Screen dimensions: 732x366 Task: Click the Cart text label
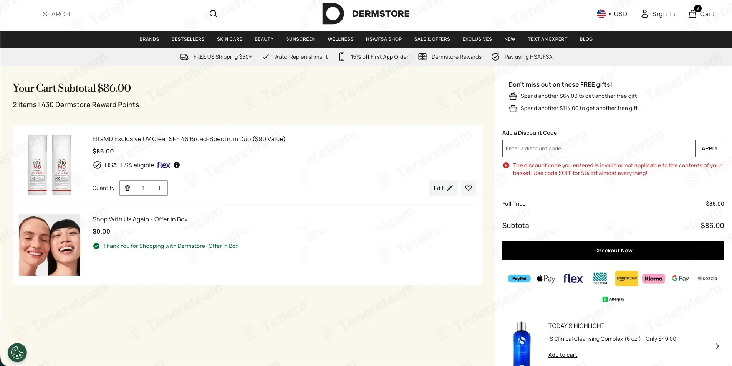(x=707, y=14)
